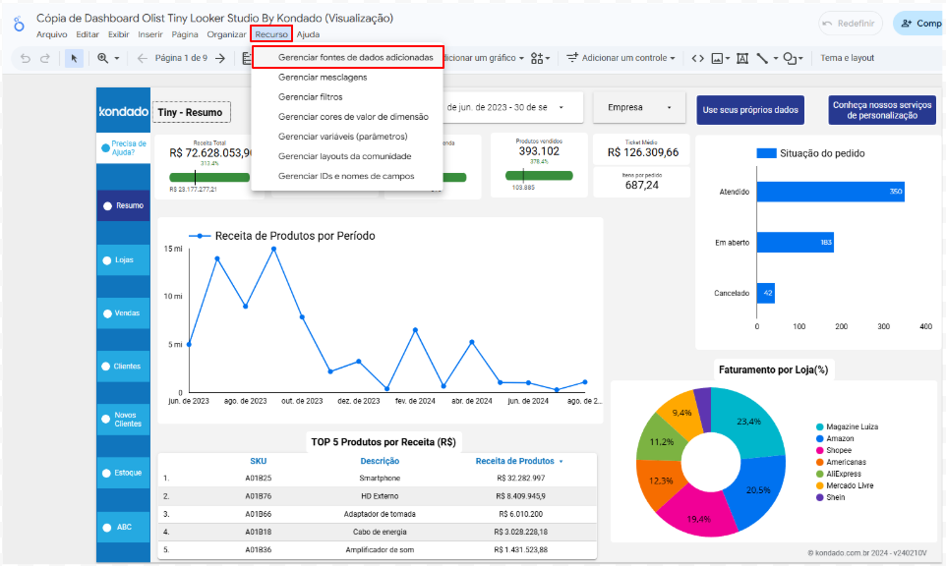Click Conheça nossos serviços de personalização button
The image size is (946, 566).
click(x=881, y=109)
